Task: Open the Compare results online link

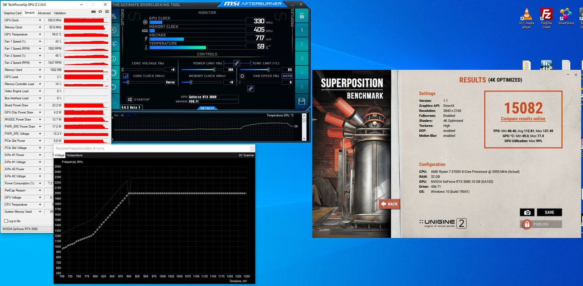Action: point(523,119)
